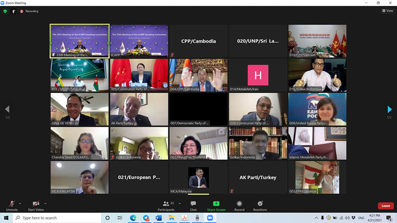Screen dimensions: 397x223
Task: Click ENG language indicator
Action: 361,218
